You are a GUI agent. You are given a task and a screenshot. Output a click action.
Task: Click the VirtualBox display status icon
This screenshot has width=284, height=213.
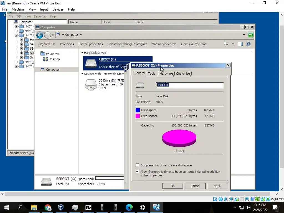pos(247,199)
